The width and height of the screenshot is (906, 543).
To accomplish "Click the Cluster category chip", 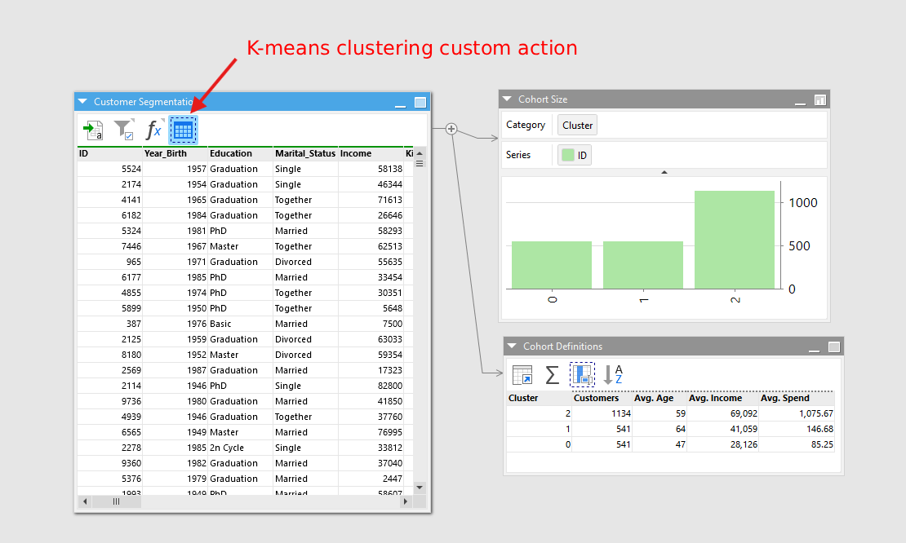I will pyautogui.click(x=577, y=126).
